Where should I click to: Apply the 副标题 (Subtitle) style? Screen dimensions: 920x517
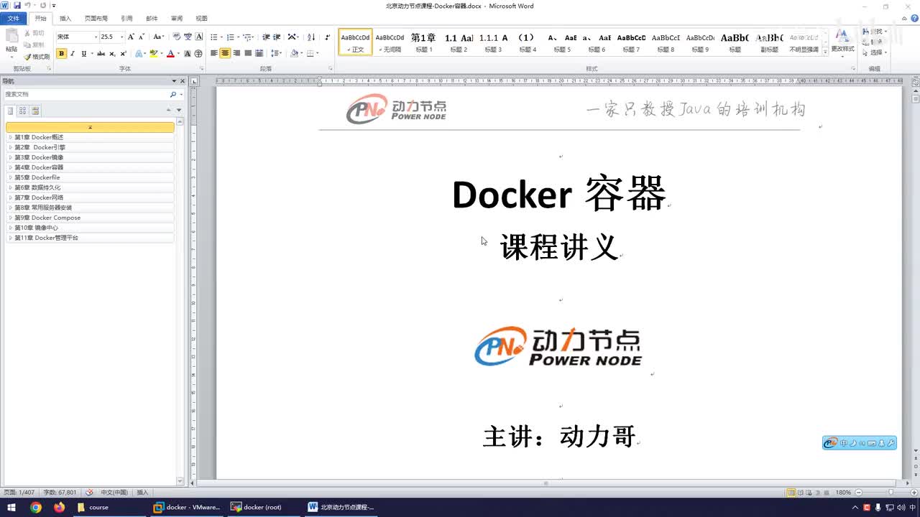point(769,42)
